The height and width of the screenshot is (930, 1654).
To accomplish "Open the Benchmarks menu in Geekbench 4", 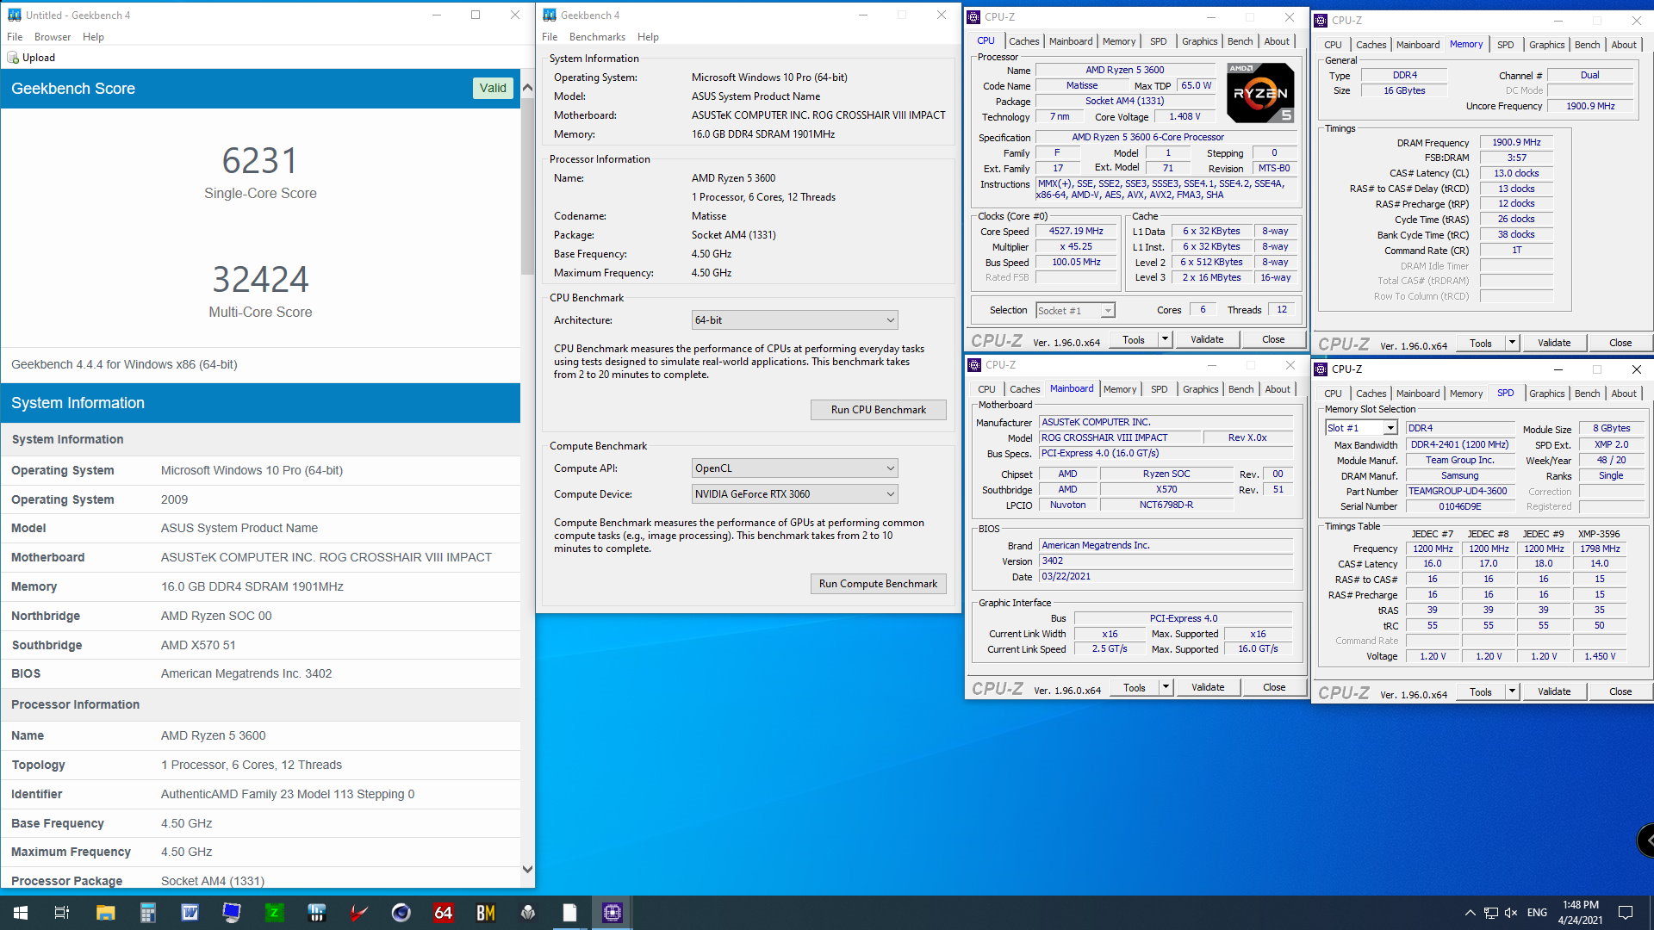I will [597, 37].
